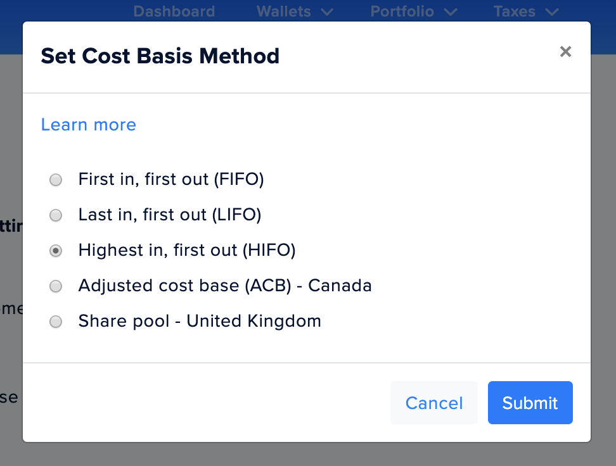The height and width of the screenshot is (466, 616).
Task: Click the selected HIFO radio button
Action: pyautogui.click(x=56, y=251)
